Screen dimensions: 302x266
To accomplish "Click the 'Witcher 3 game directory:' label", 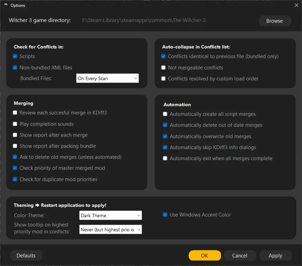I will click(40, 20).
